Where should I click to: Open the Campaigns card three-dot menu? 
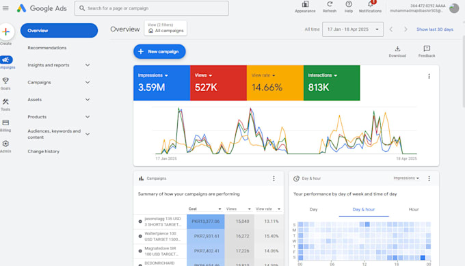(274, 178)
